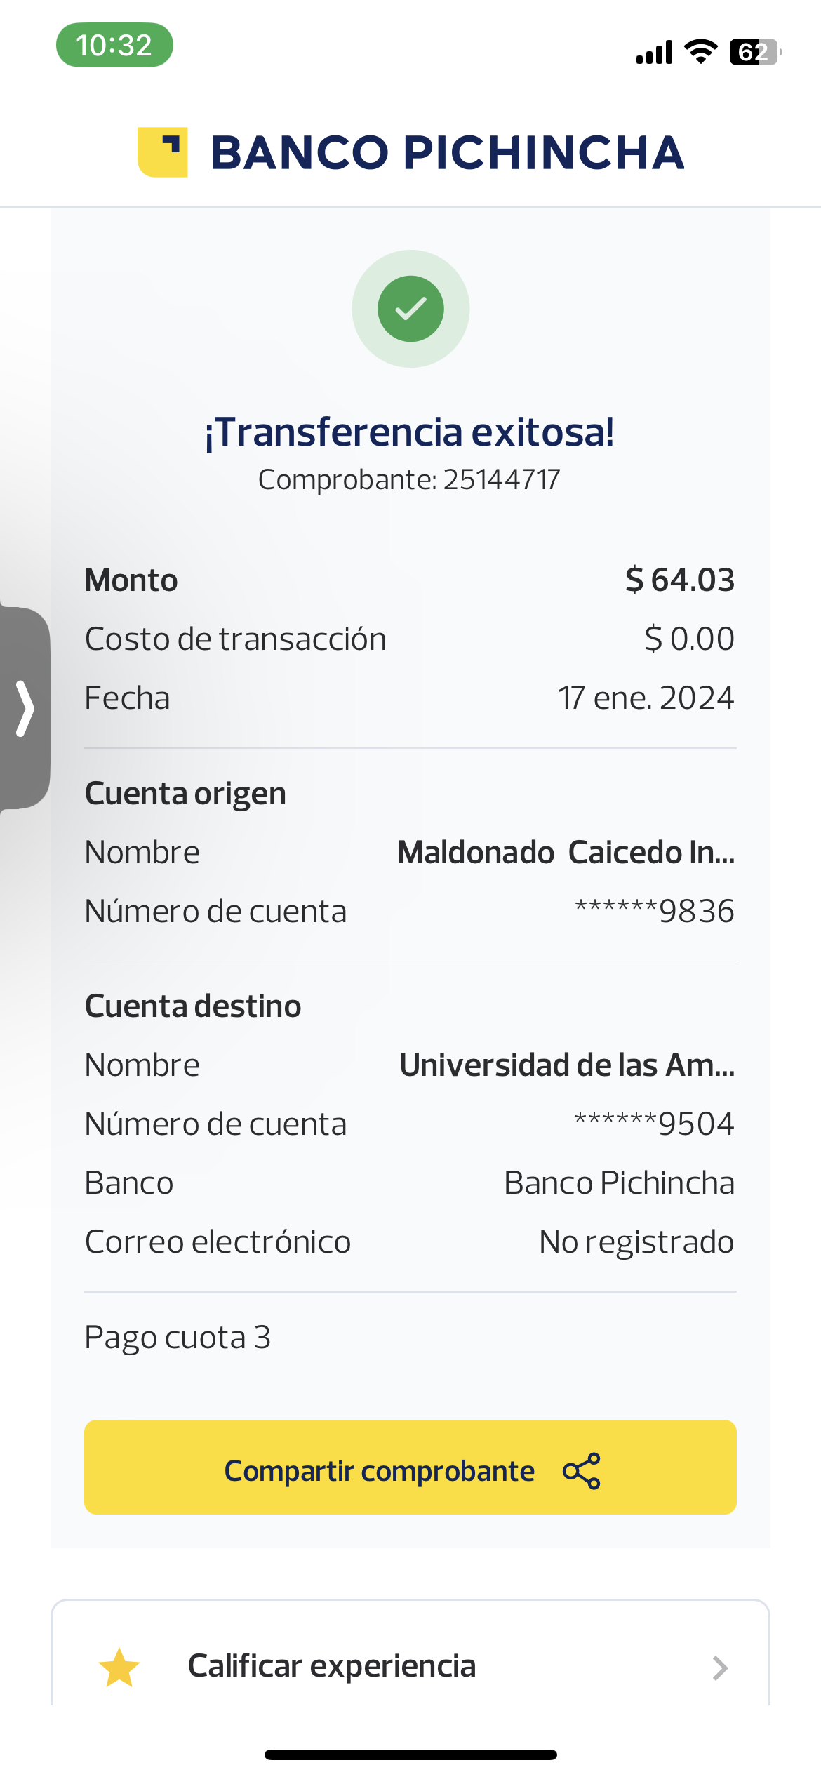The height and width of the screenshot is (1777, 821).
Task: Tap the BANCO PICHINCHA header title
Action: 447,152
